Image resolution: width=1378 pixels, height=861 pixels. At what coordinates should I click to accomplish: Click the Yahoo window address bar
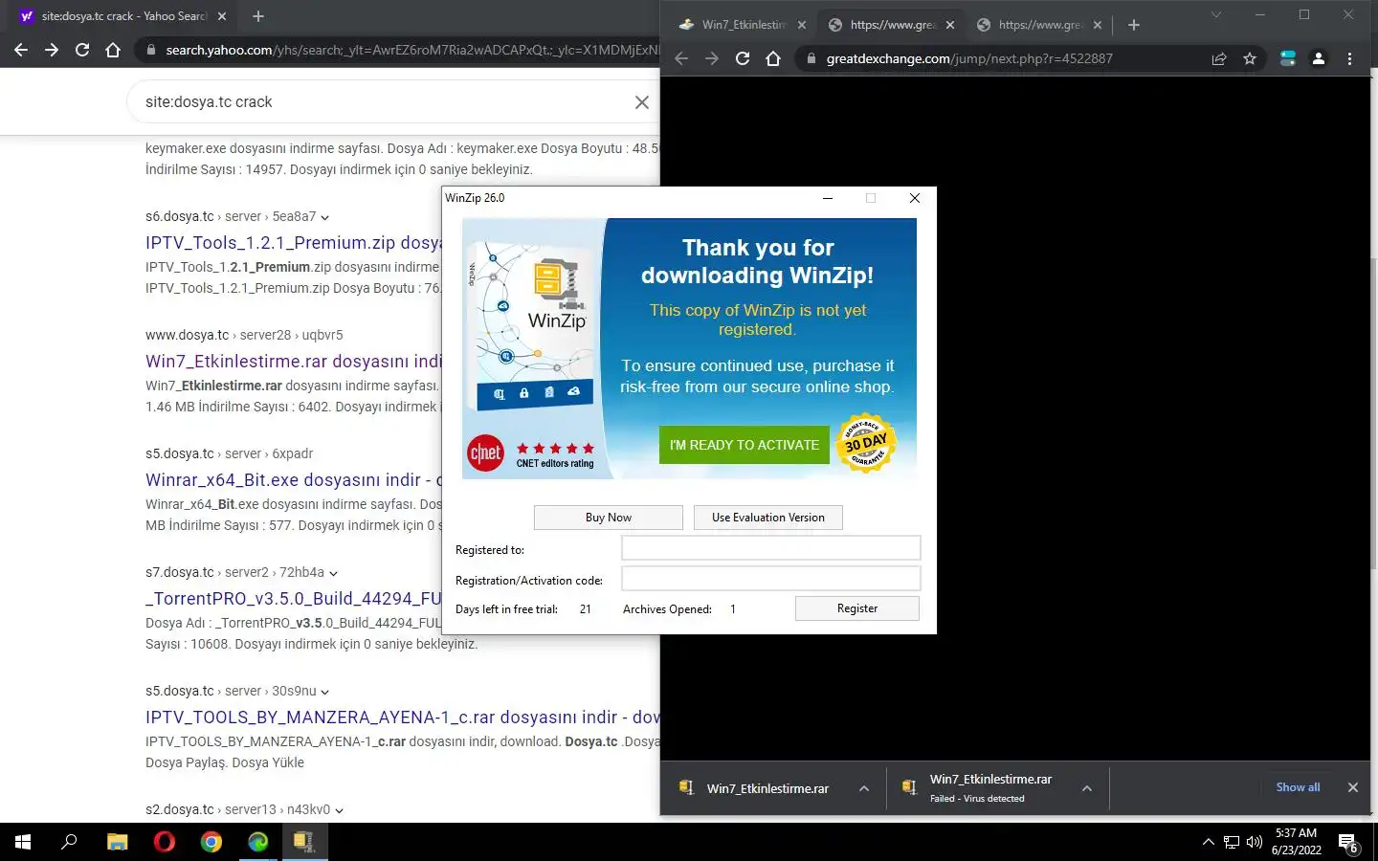(397, 50)
